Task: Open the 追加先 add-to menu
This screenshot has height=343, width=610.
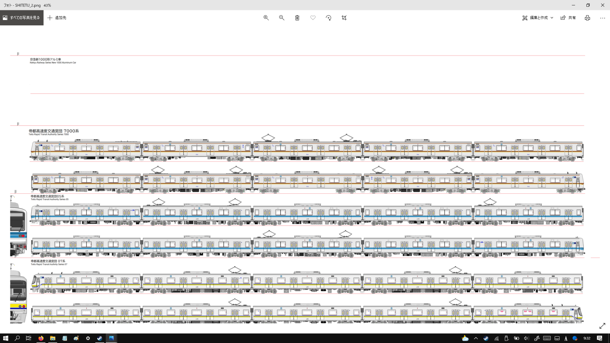Action: tap(57, 18)
